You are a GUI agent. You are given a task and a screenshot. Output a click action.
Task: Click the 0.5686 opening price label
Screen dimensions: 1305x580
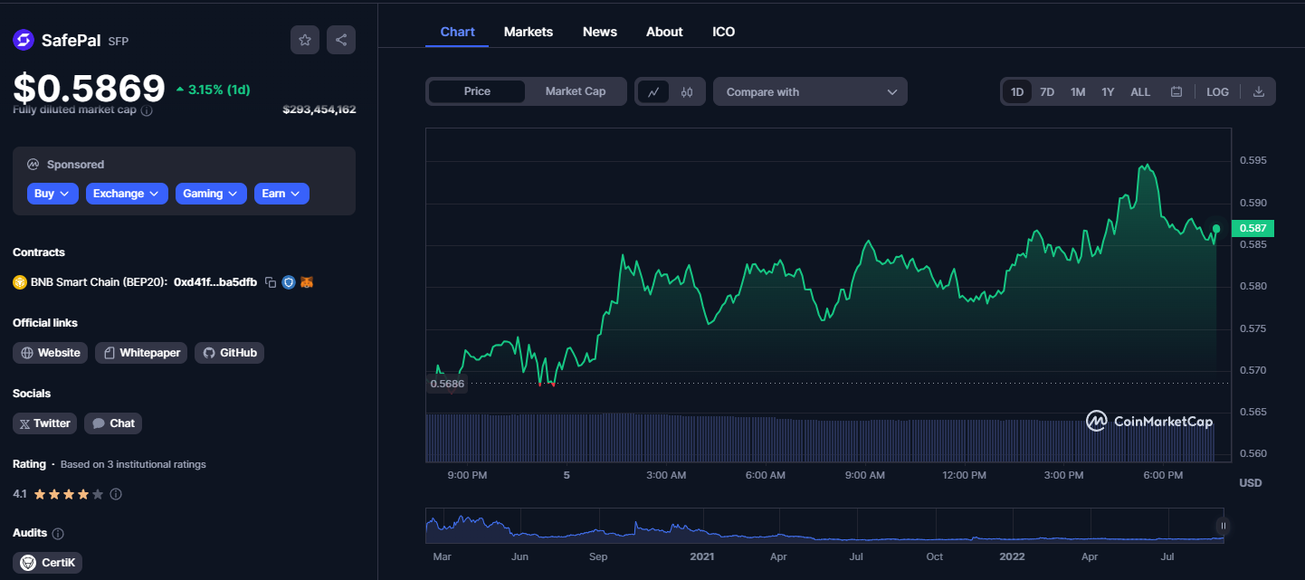447,384
